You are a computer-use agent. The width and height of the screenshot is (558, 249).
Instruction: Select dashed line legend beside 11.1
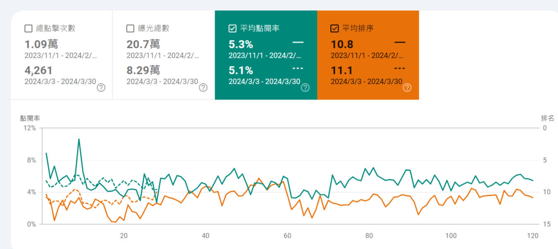[x=399, y=68]
